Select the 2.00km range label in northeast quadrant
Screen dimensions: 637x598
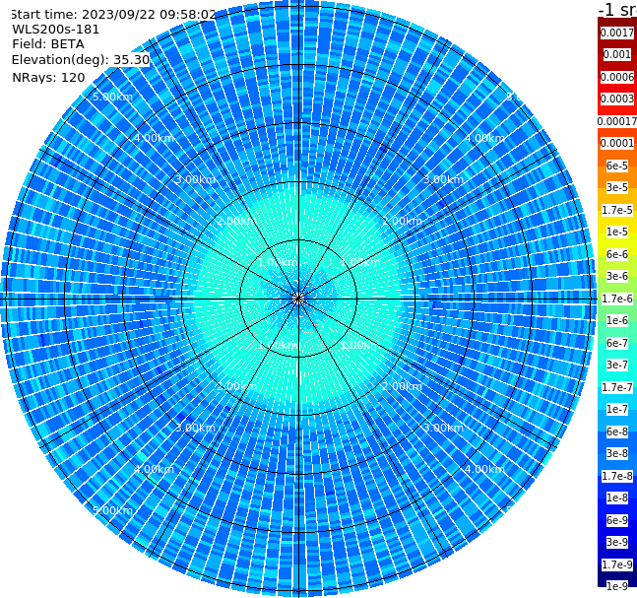tap(402, 221)
